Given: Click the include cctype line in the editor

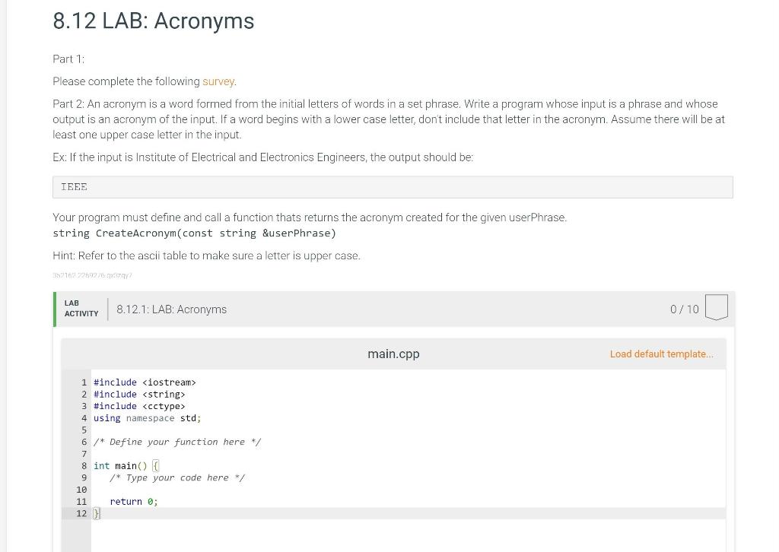Looking at the screenshot, I should point(140,406).
